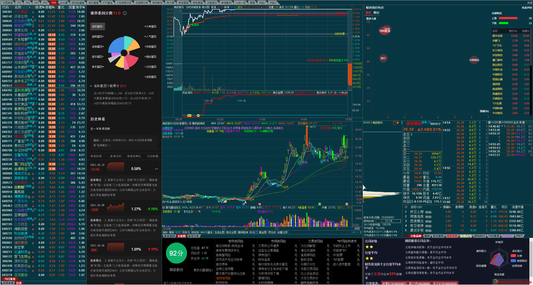This screenshot has width=533, height=285.
Task: Open the 更多扫雷细则 link
Action: 203,270
